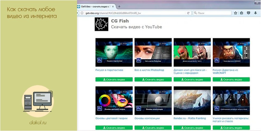Click the bookmark star icon
The height and width of the screenshot is (131, 261).
[x=235, y=13]
